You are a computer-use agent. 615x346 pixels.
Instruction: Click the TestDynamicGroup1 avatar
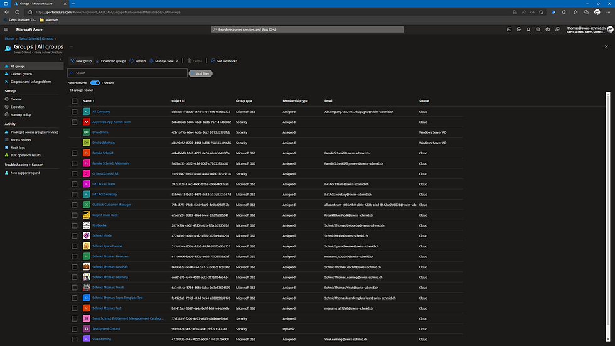[x=87, y=329]
